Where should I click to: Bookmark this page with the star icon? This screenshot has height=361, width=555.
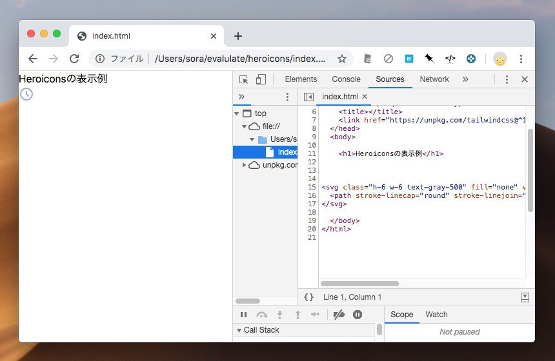(342, 59)
